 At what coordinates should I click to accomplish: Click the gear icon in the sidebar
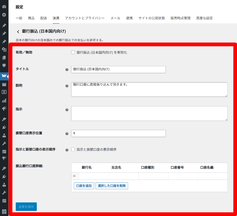4,15
